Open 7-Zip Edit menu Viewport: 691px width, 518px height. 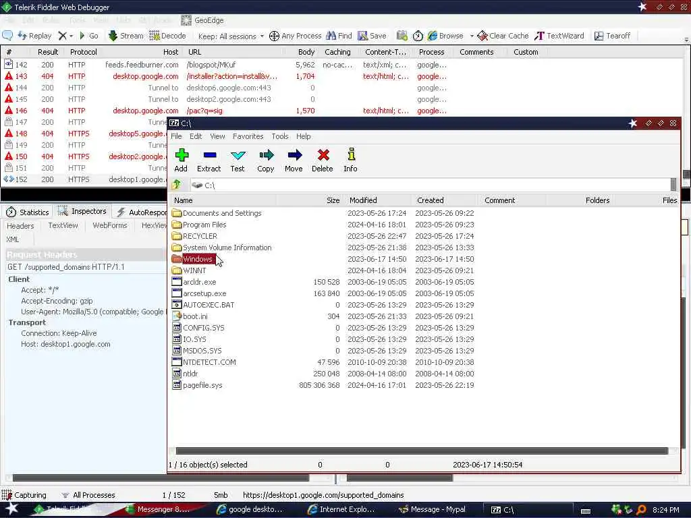click(196, 136)
